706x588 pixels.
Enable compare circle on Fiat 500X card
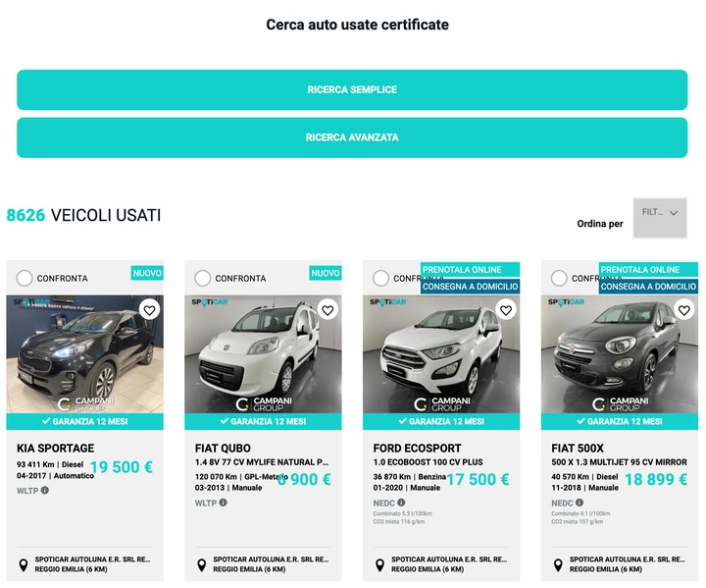[559, 278]
